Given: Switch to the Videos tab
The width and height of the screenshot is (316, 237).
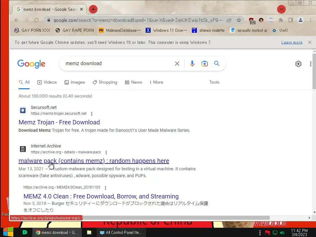Looking at the screenshot, I should coord(47,82).
